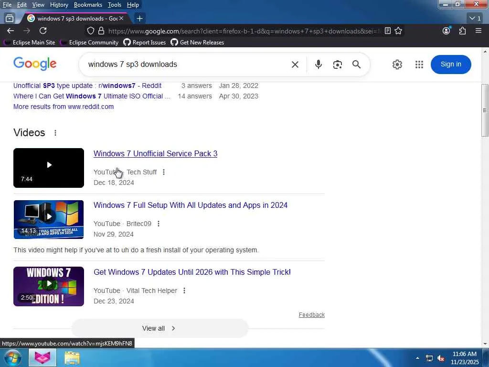Submit search with the magnifier icon
489x367 pixels.
pyautogui.click(x=356, y=65)
